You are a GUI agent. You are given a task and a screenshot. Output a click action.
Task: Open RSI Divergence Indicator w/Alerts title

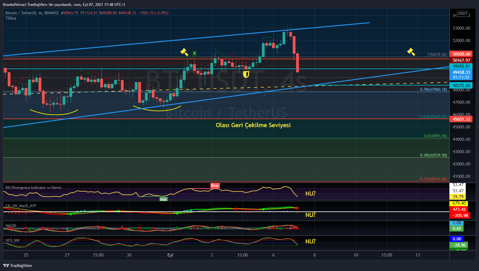click(x=34, y=188)
